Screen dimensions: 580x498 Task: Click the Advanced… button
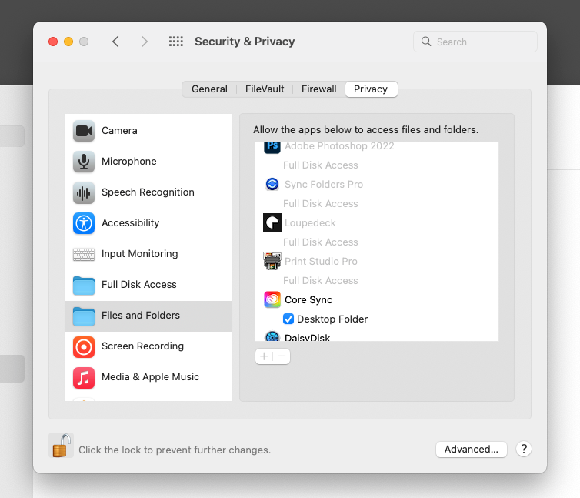tap(472, 449)
